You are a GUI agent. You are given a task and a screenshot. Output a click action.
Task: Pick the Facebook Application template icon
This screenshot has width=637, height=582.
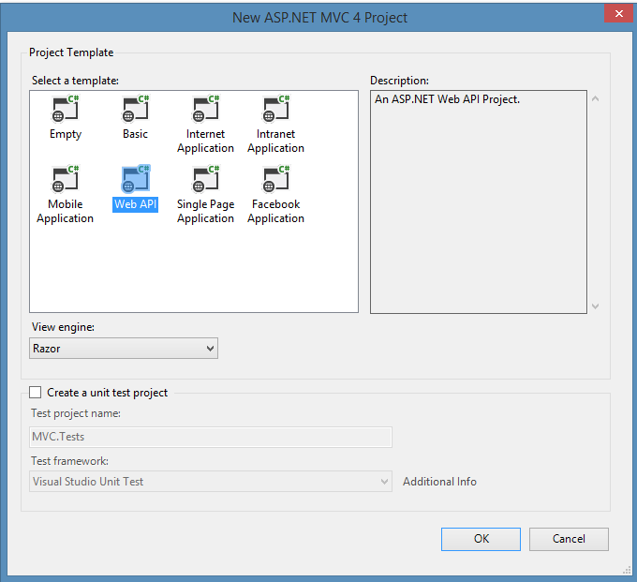click(x=275, y=180)
